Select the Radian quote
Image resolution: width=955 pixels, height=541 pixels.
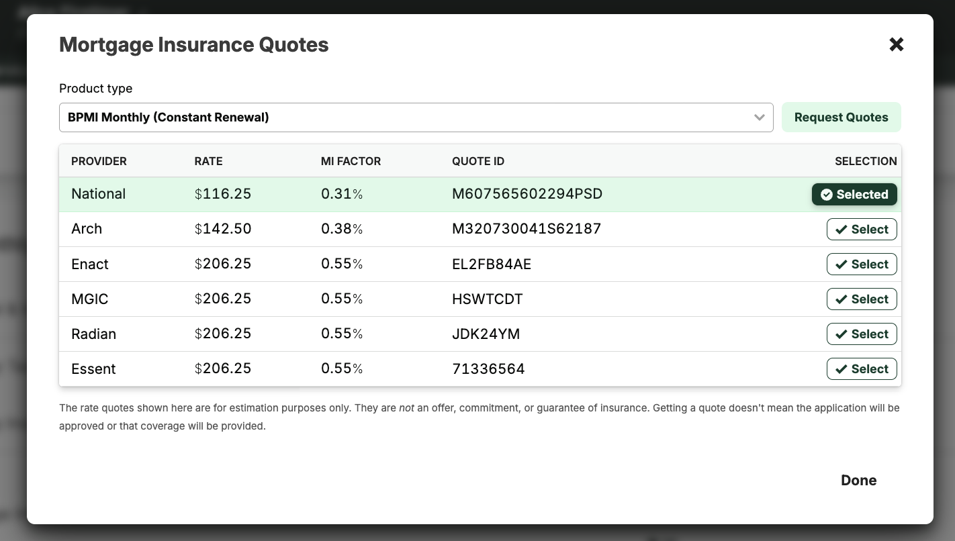coord(861,334)
